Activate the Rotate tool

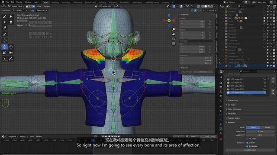11,47
